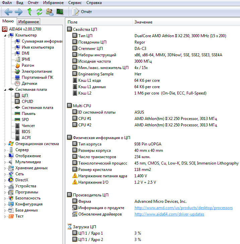240x244 pixels.
Task: Click the Конфигурация icon
Action: point(11,204)
